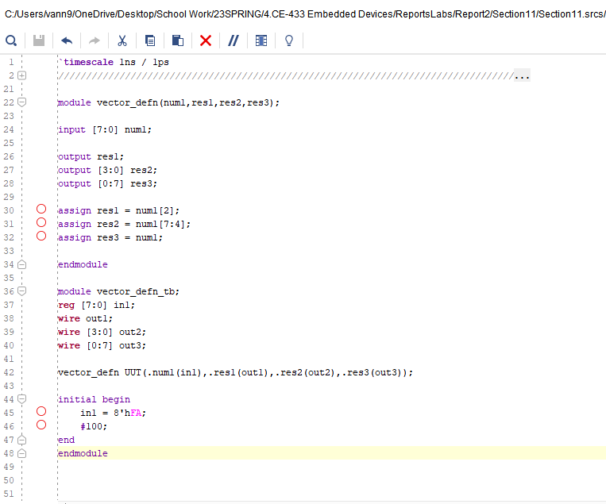
Task: Toggle line comments with the // icon
Action: (234, 40)
